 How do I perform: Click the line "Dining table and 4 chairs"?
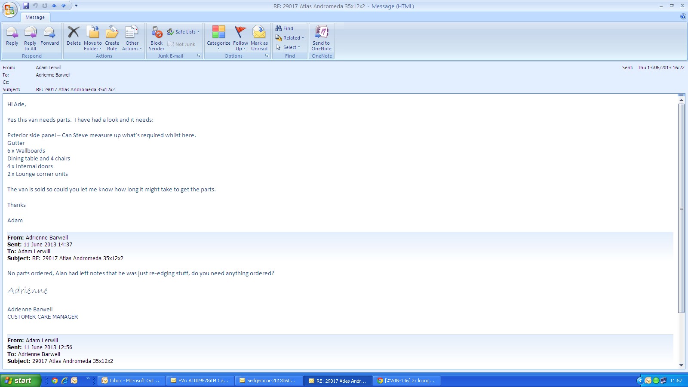39,159
